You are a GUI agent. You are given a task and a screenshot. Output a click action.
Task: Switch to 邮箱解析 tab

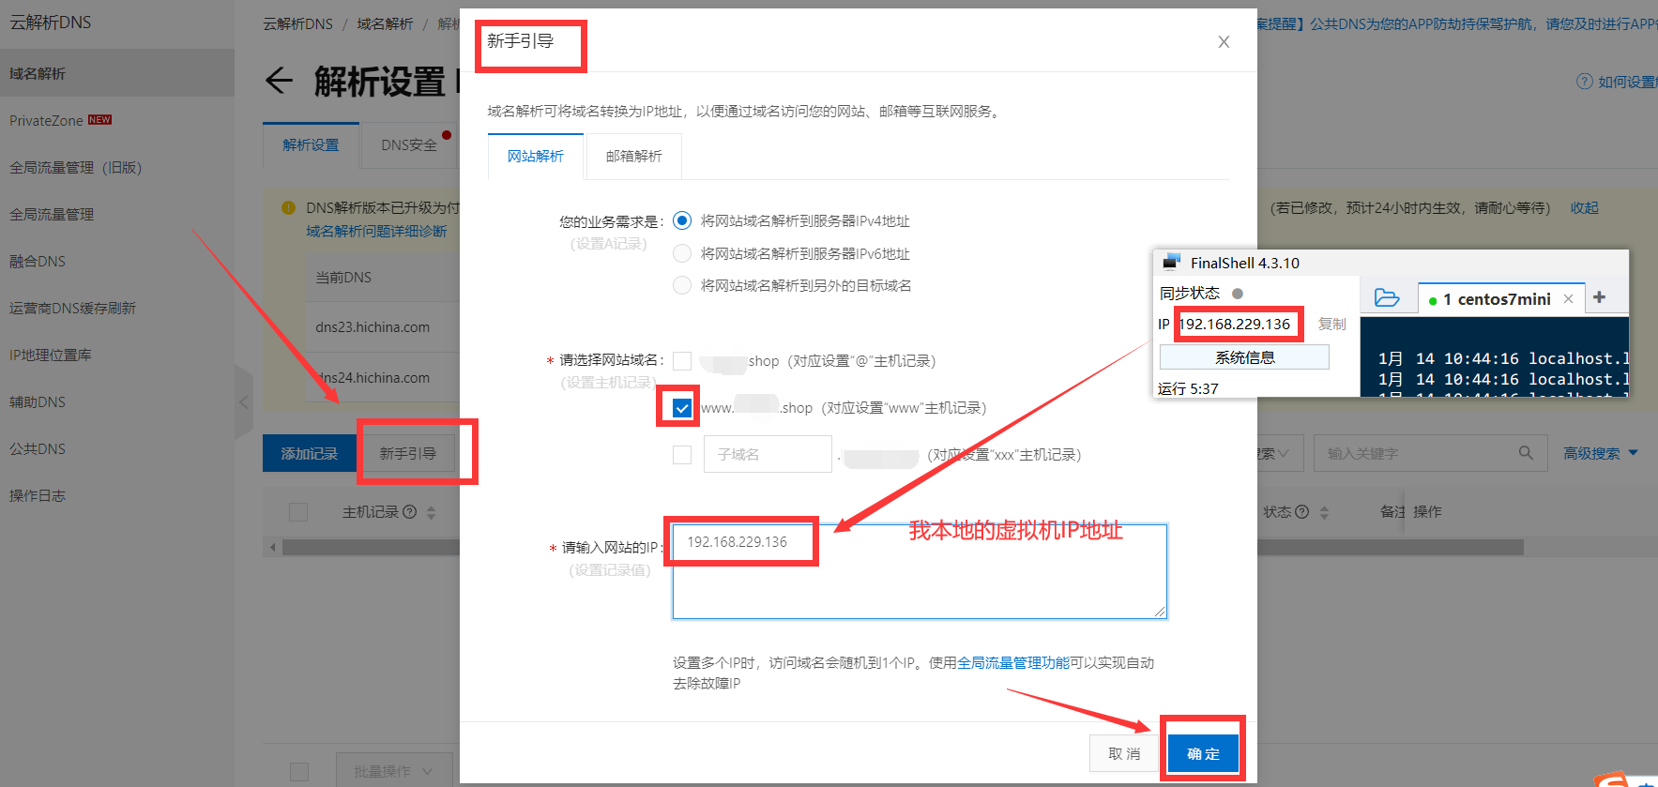[x=634, y=157]
